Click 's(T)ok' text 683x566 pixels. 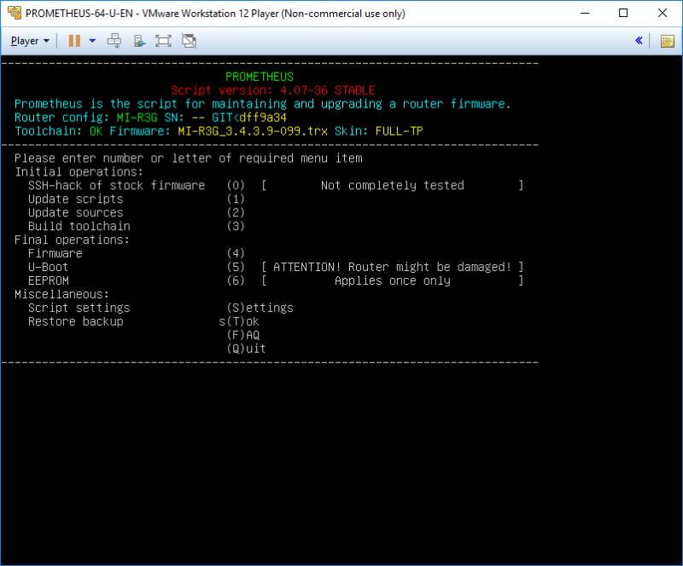point(239,321)
